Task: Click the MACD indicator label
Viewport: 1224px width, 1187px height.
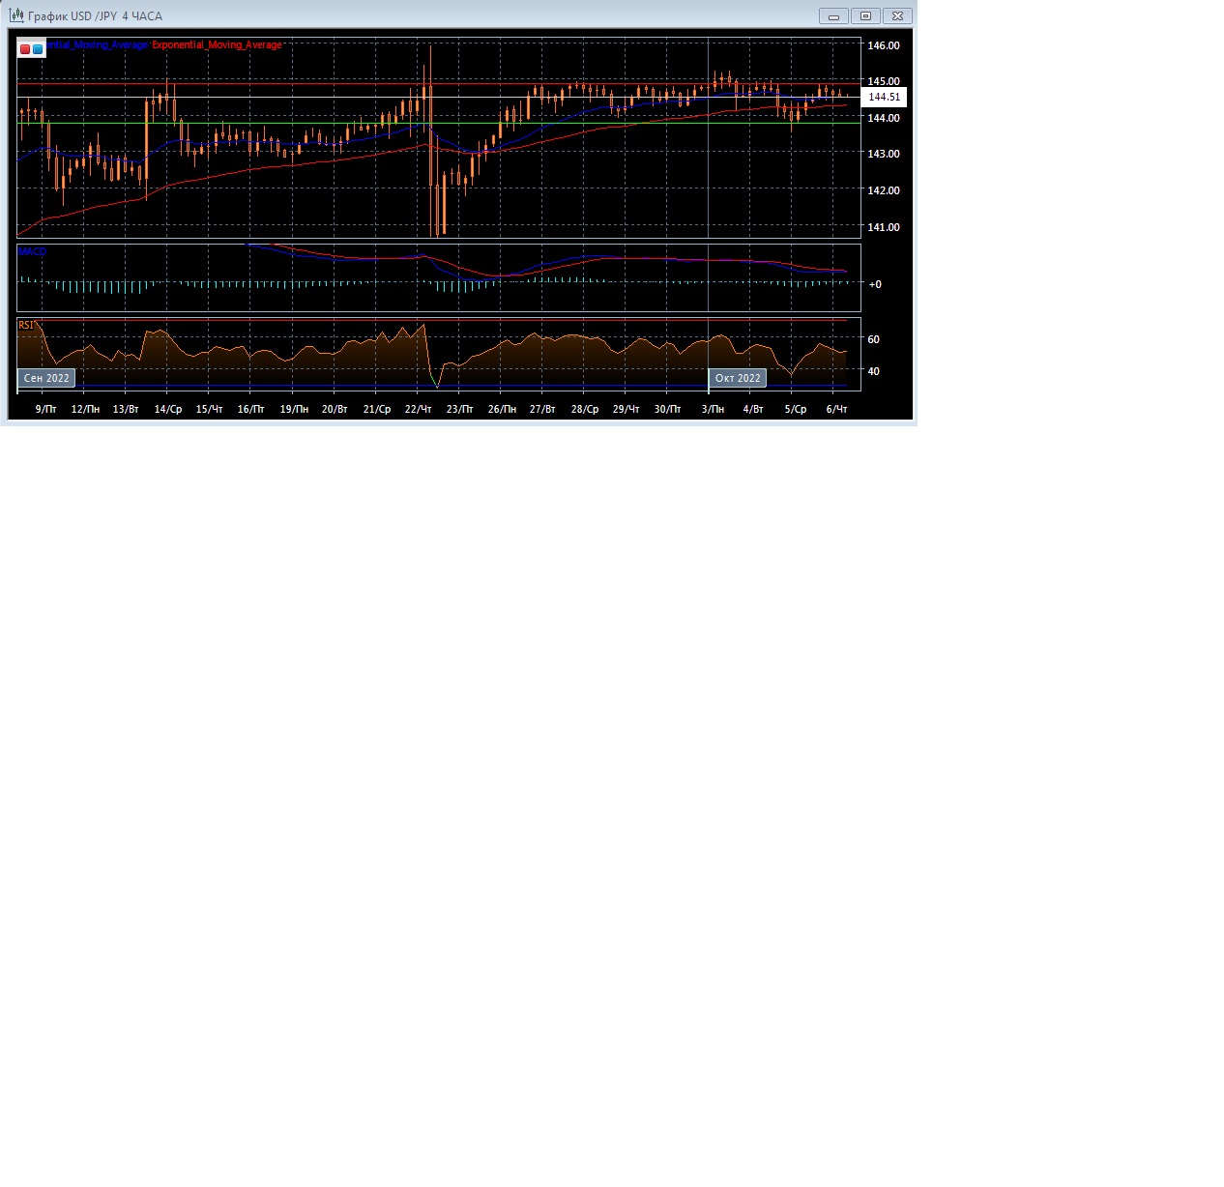Action: (32, 251)
